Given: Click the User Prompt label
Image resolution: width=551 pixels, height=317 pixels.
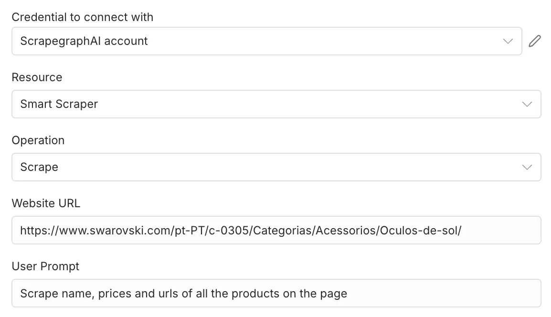Looking at the screenshot, I should click(45, 266).
